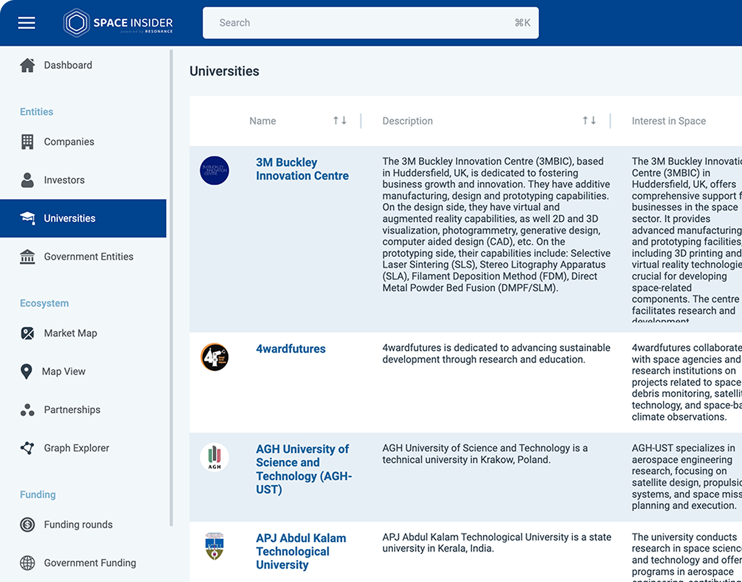Image resolution: width=742 pixels, height=582 pixels.
Task: Click the AGH university logo thumbnail
Action: click(x=215, y=458)
